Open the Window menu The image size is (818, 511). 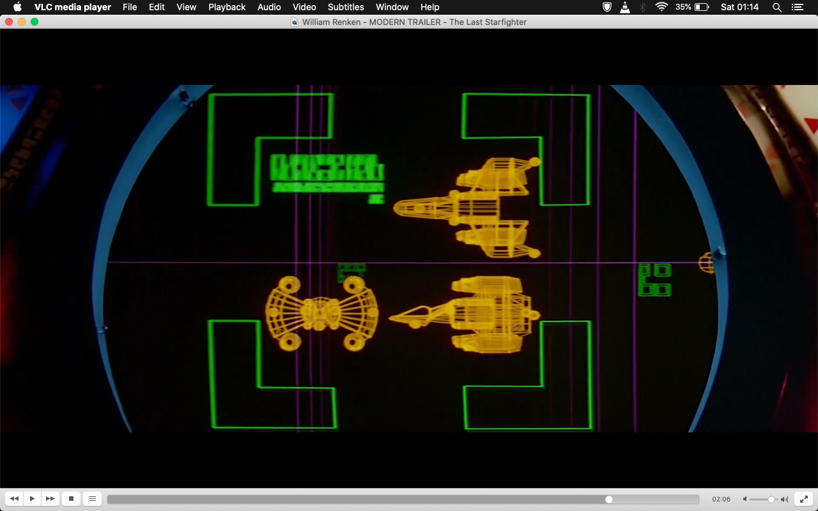[x=392, y=7]
